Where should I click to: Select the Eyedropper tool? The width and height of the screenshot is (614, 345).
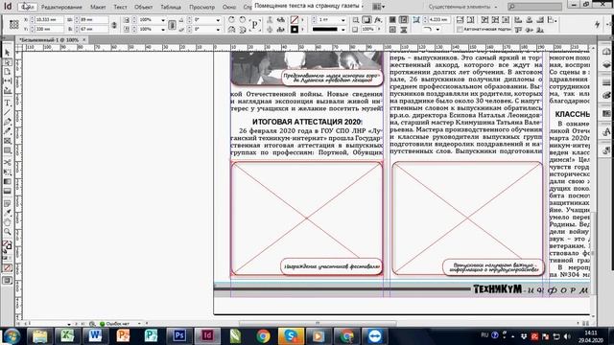[x=8, y=213]
